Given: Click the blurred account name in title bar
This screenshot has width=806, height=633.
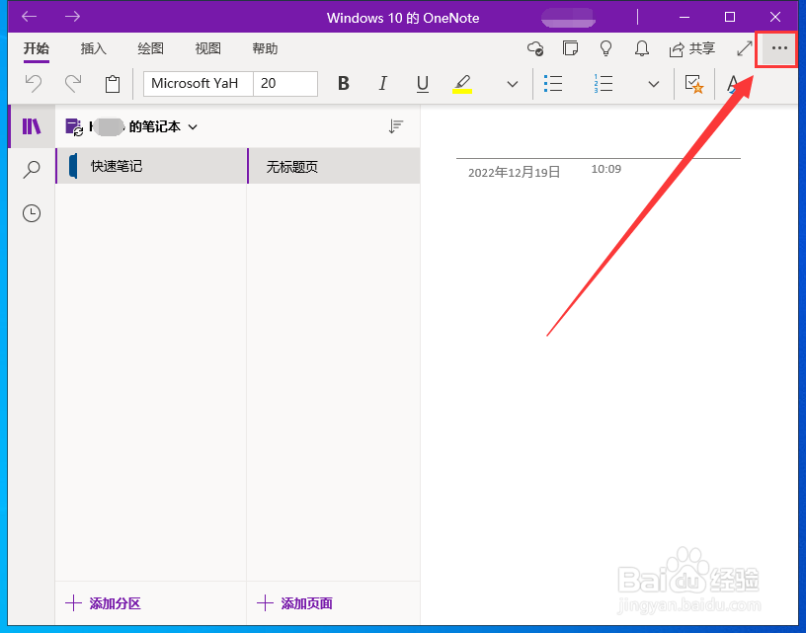Looking at the screenshot, I should tap(569, 18).
